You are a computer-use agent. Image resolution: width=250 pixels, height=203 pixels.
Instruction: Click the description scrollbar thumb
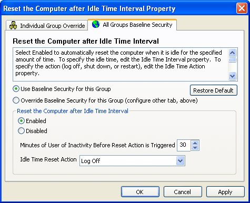(x=233, y=60)
